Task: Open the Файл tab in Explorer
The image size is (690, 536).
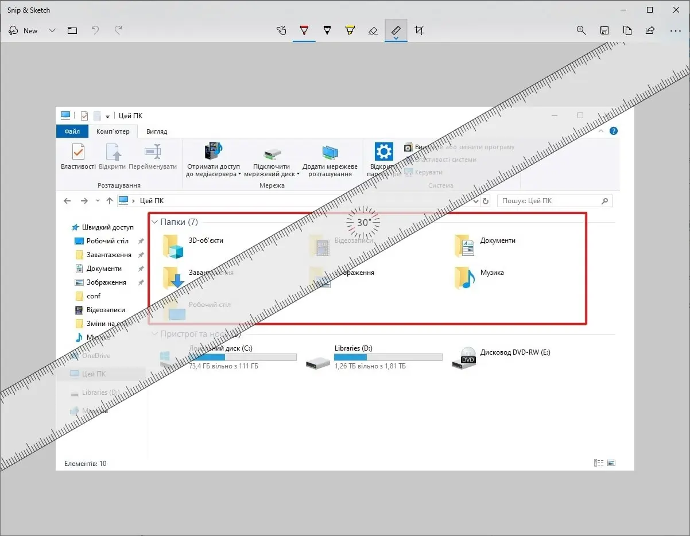Action: click(72, 131)
